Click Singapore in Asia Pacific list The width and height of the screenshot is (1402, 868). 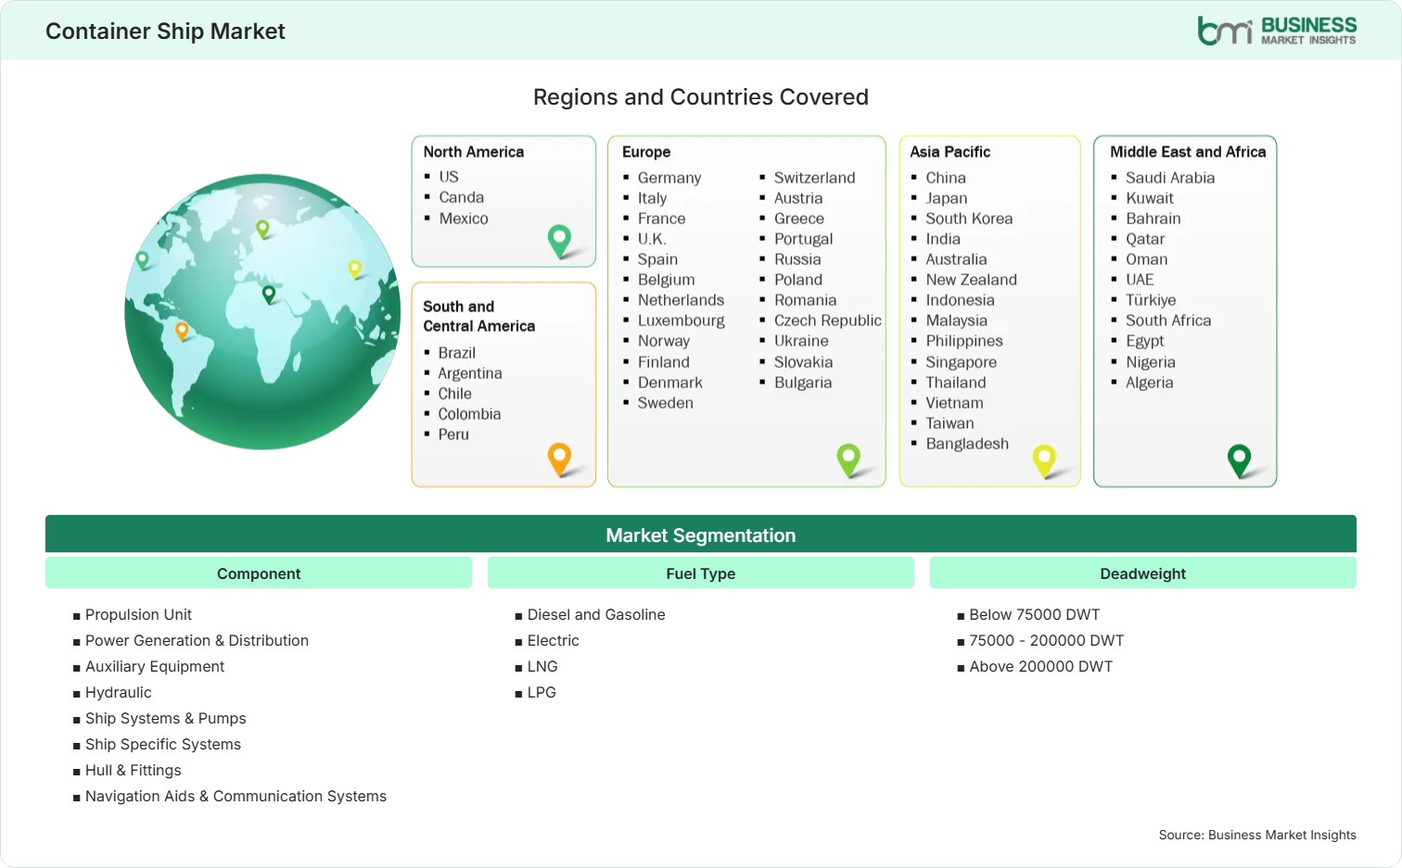tap(962, 362)
